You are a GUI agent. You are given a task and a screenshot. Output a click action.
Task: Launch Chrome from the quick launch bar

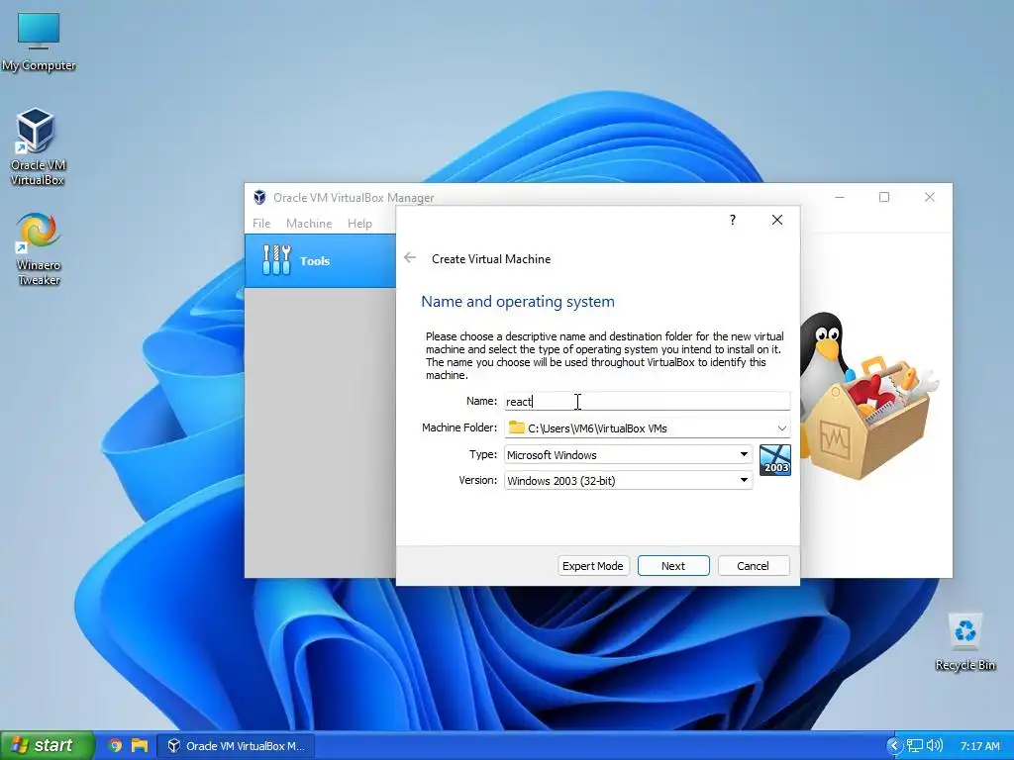click(x=115, y=745)
